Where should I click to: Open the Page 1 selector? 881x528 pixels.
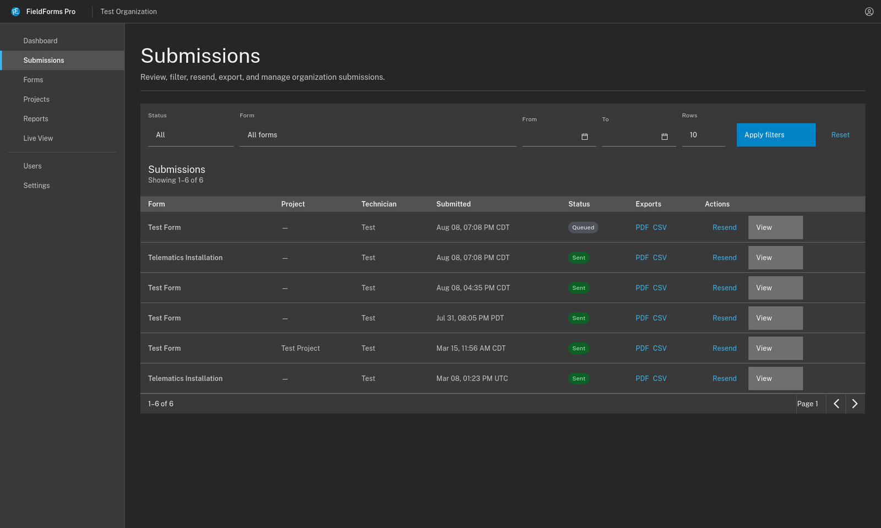tap(811, 404)
